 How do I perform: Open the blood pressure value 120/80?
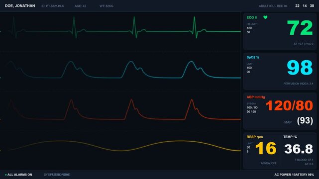click(x=289, y=105)
